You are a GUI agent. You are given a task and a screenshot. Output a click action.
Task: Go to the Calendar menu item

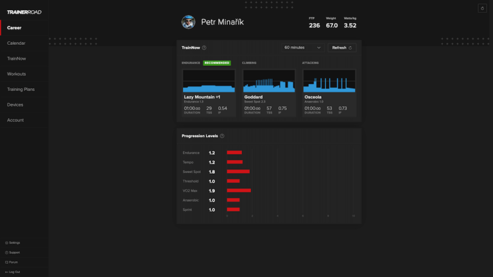(17, 43)
